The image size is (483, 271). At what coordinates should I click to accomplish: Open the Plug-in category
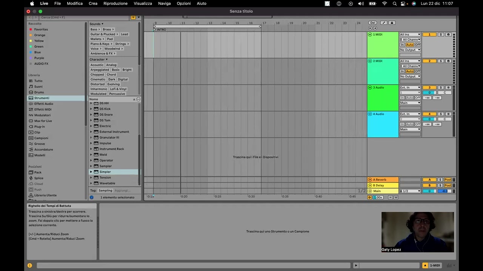pos(39,126)
